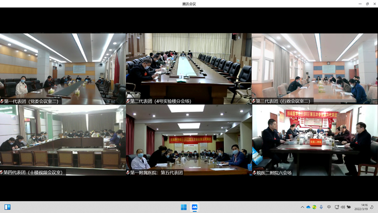378x213 pixels.
Task: Open the network status tray icon
Action: click(337, 207)
